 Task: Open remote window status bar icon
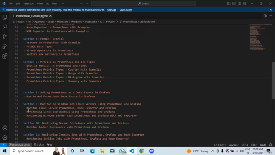(x=3, y=145)
